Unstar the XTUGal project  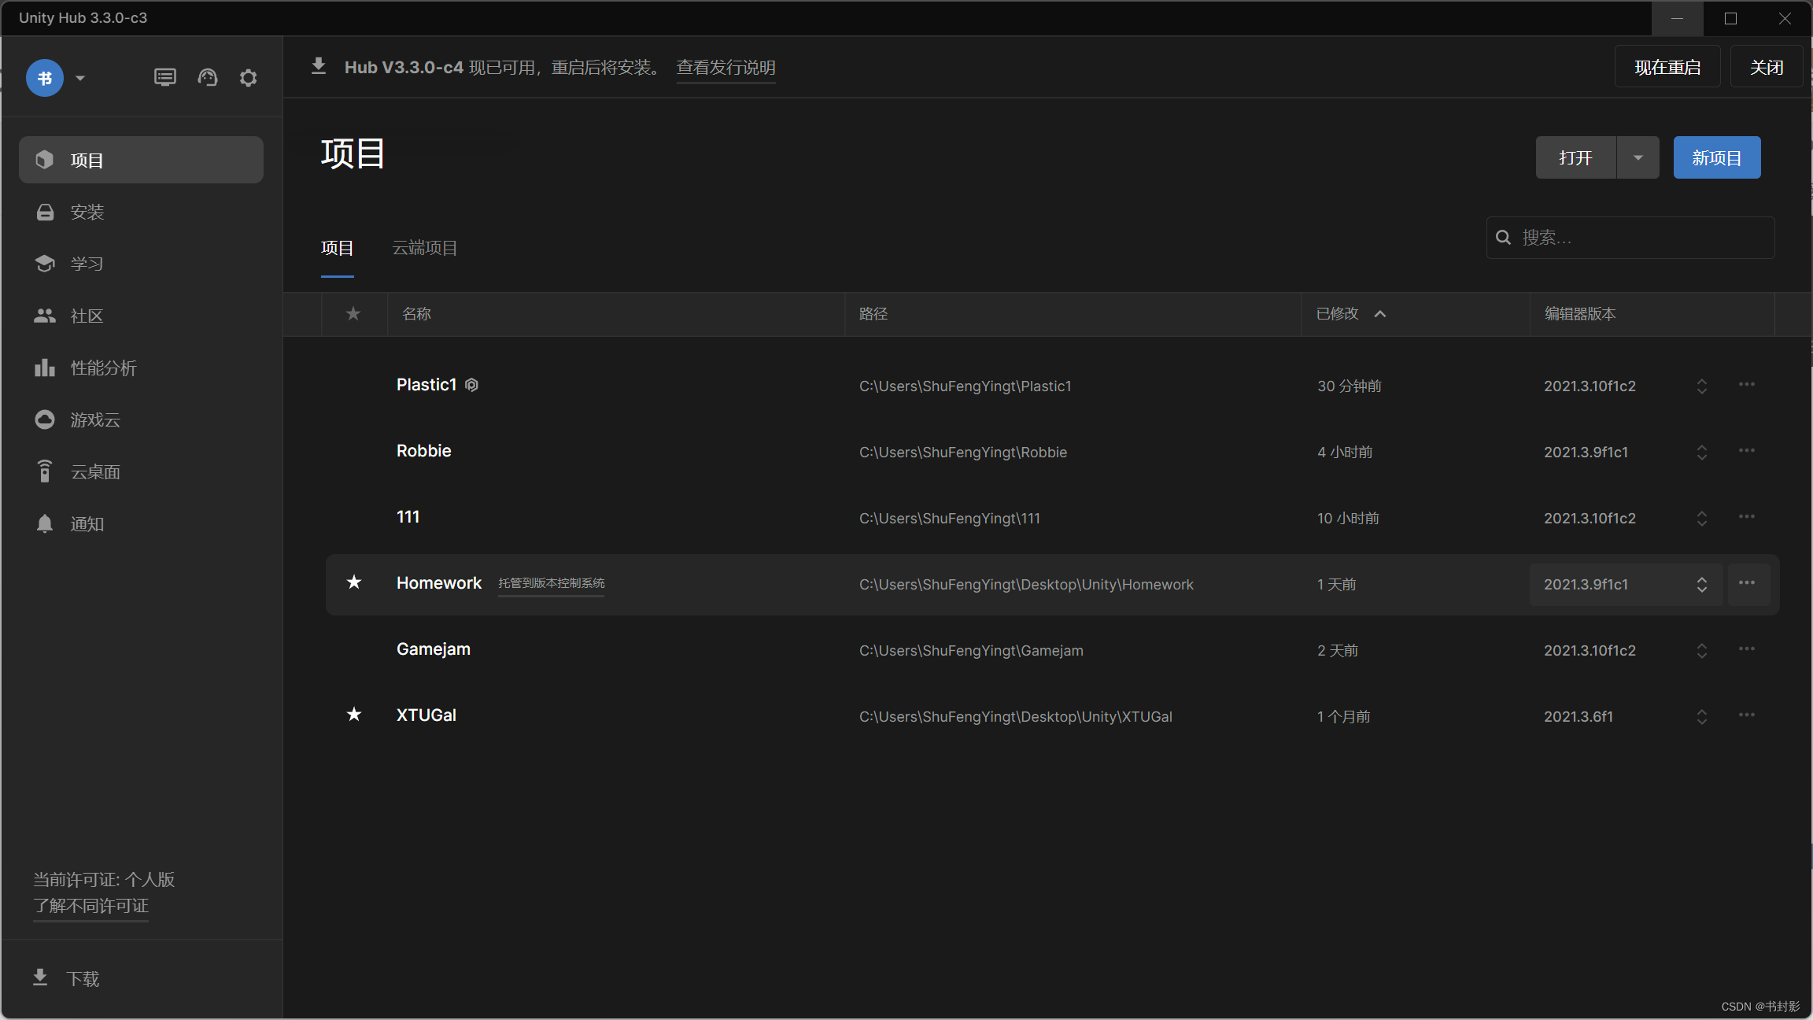point(354,715)
